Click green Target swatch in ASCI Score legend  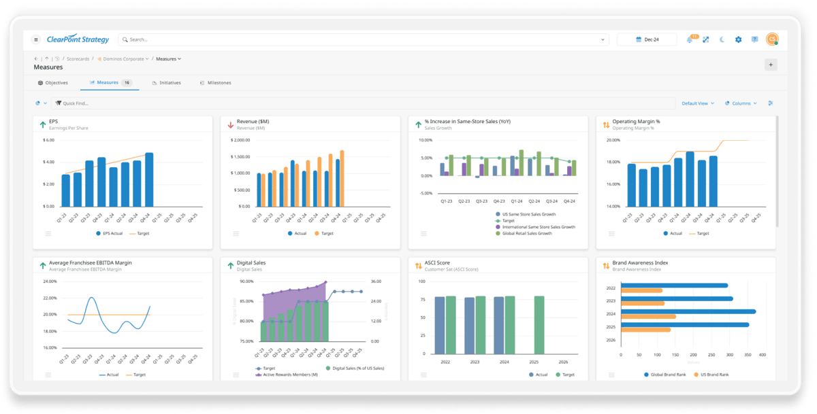558,375
